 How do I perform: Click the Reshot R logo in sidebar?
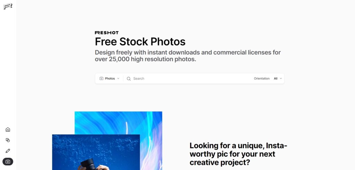tap(8, 6)
